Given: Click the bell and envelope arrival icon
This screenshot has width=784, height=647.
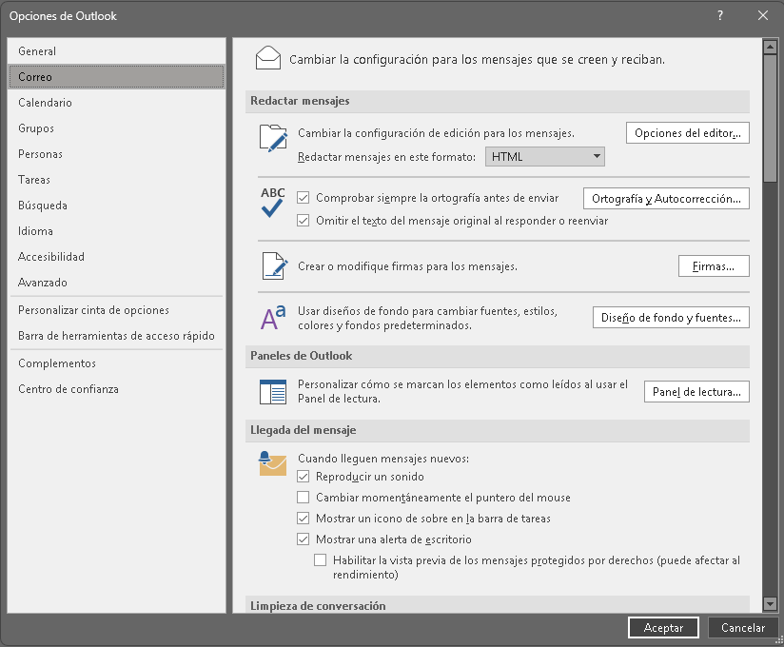Looking at the screenshot, I should point(272,463).
